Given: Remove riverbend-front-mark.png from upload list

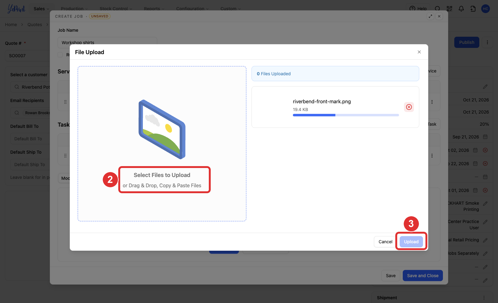Looking at the screenshot, I should [x=409, y=107].
